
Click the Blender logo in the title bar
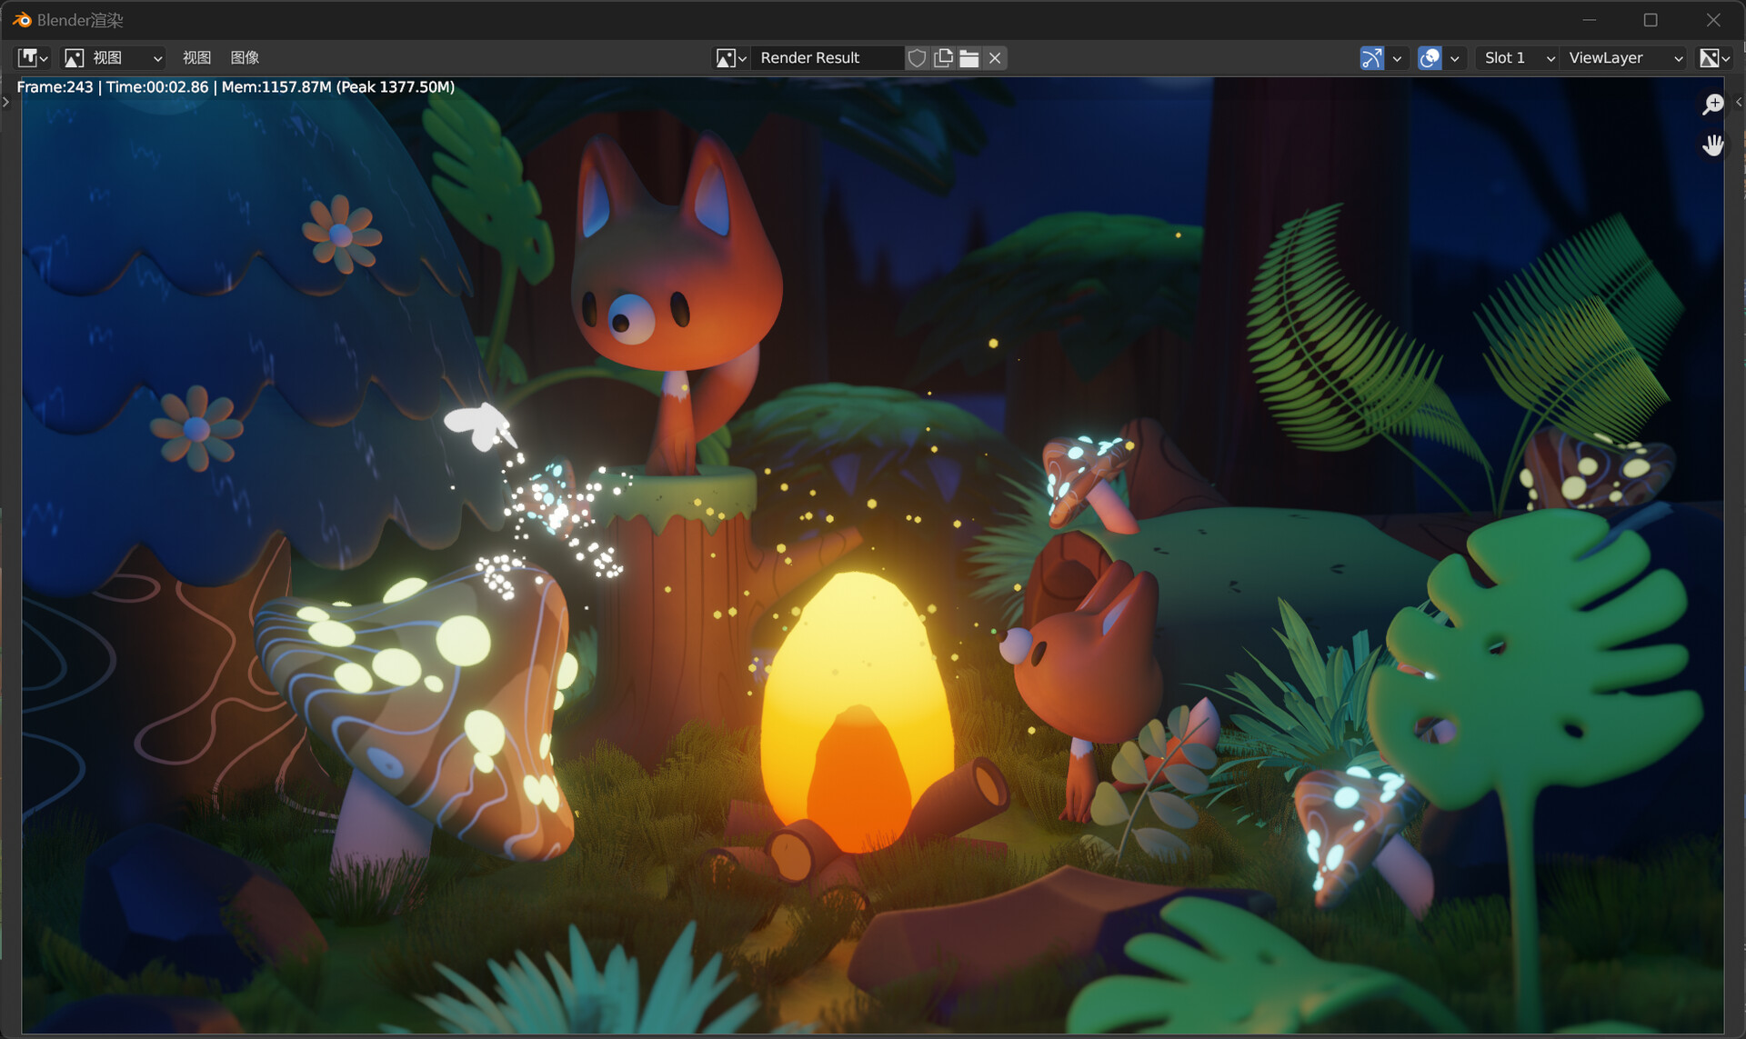[x=21, y=19]
